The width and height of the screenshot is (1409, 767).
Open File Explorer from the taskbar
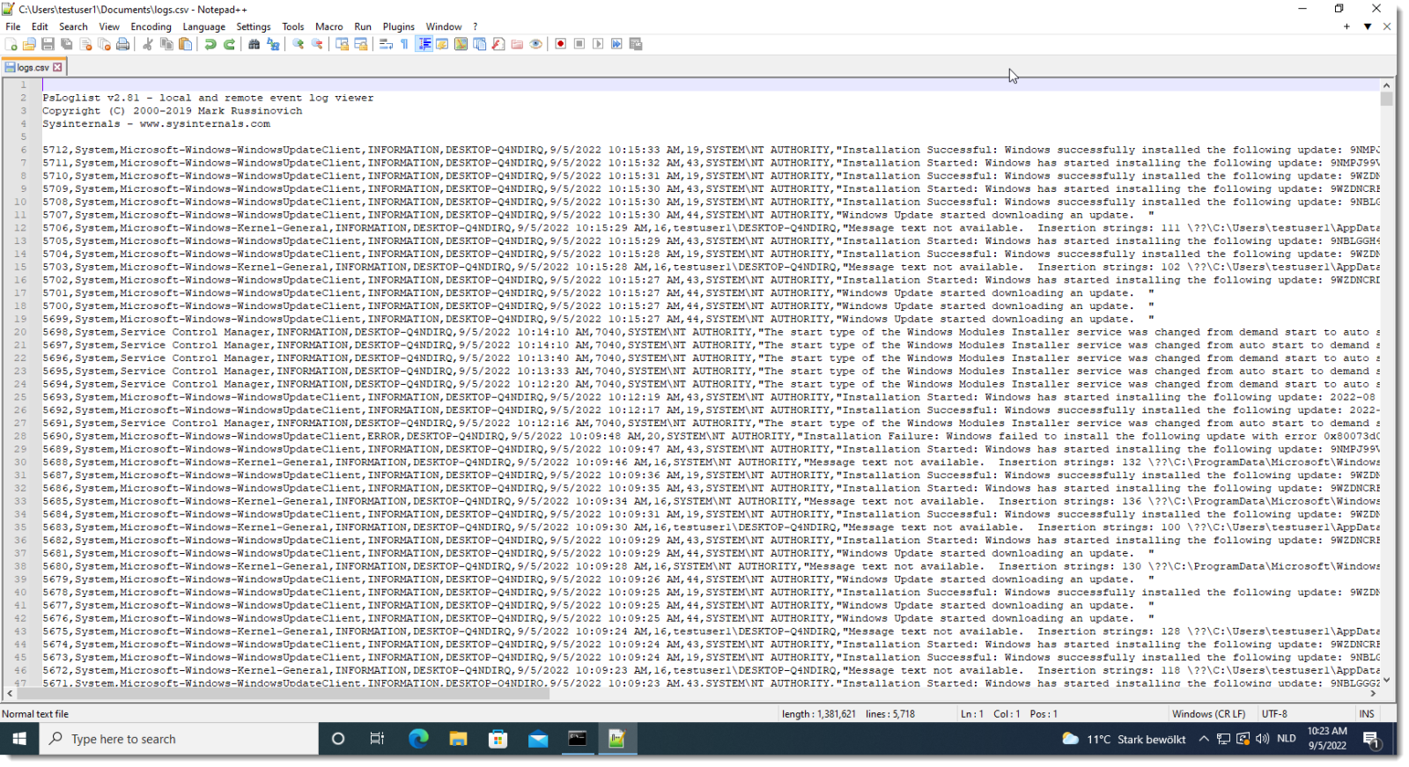[458, 739]
